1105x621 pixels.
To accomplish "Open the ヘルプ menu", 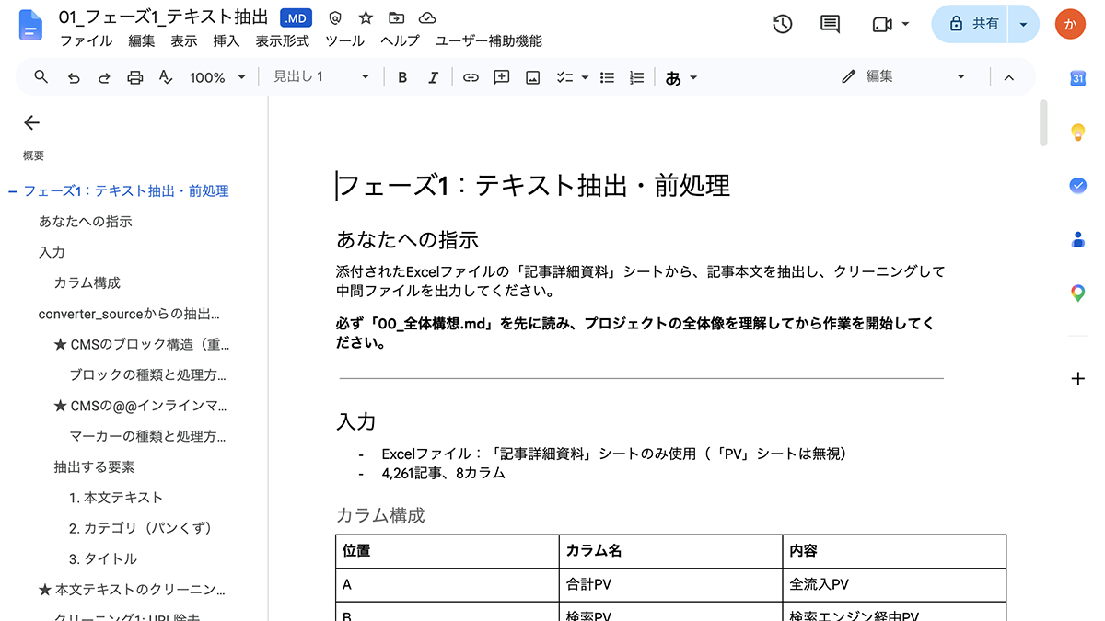I will (400, 41).
